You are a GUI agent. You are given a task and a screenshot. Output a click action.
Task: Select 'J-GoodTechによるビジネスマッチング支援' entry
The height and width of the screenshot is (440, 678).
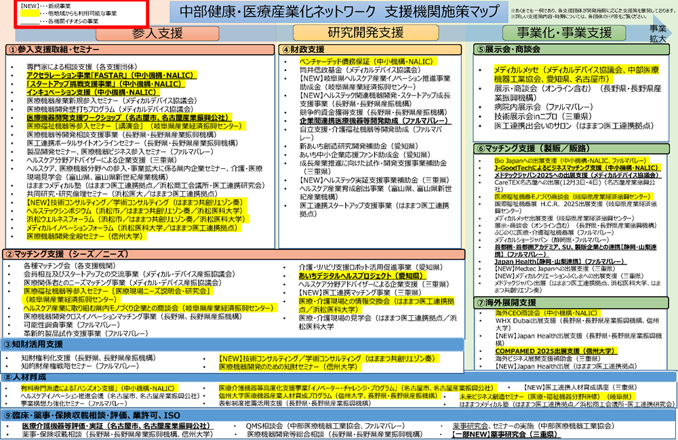[x=576, y=167]
